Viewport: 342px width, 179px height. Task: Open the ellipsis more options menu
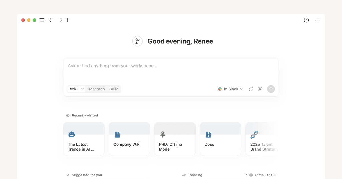(317, 20)
